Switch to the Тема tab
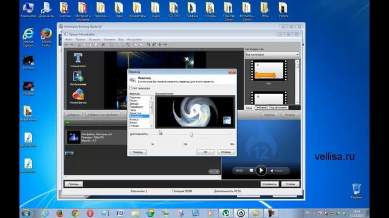 249,108
